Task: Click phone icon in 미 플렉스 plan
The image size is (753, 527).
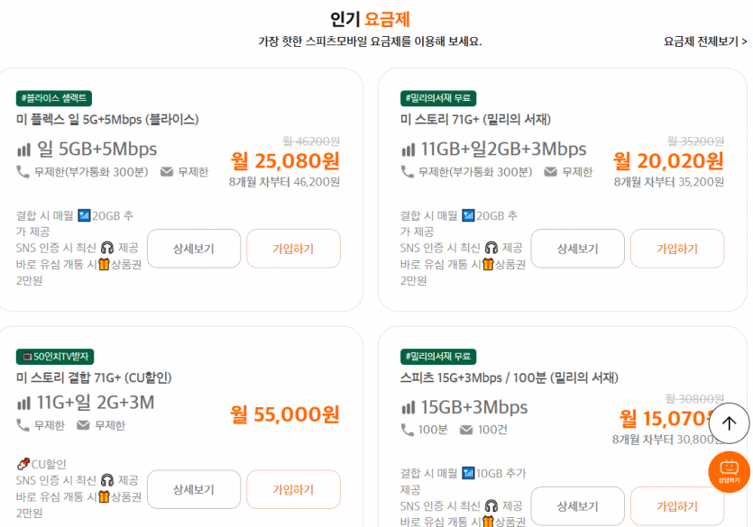Action: (x=23, y=172)
